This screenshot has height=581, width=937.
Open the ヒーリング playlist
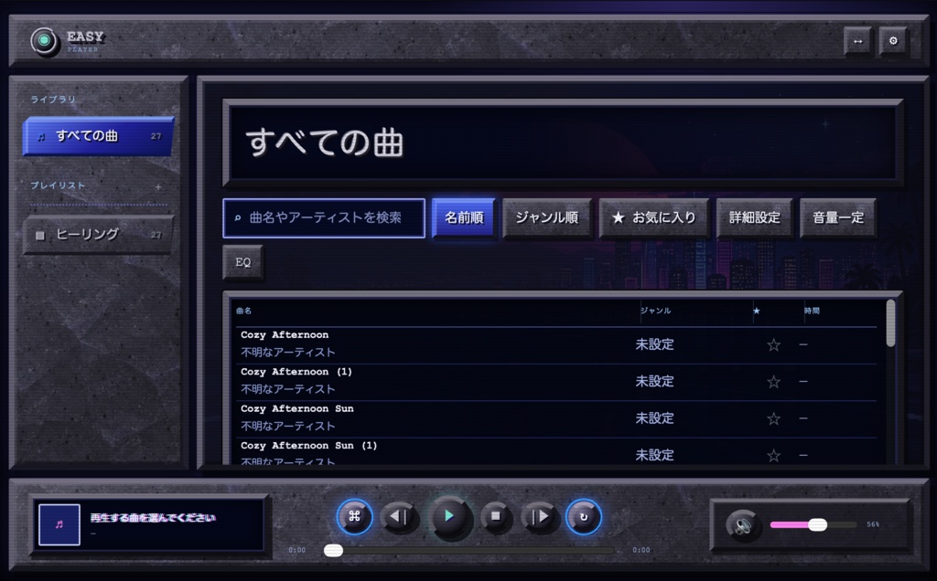click(x=99, y=235)
